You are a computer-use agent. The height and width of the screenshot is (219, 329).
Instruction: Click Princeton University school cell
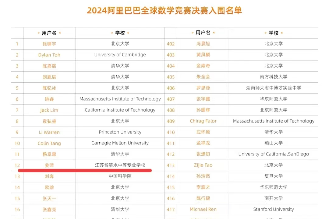click(120, 132)
